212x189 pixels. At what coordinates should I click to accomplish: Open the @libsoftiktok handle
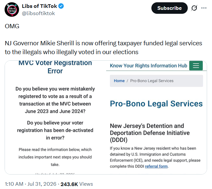(38, 13)
